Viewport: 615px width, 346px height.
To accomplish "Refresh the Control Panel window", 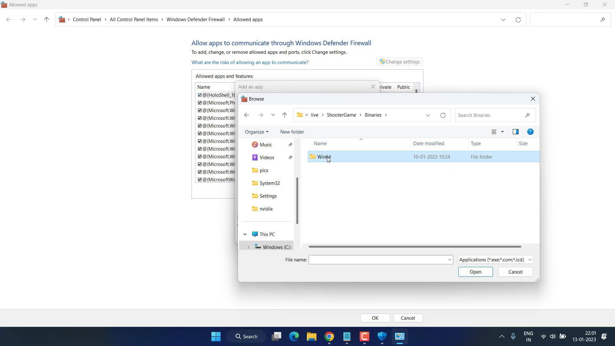I will tap(518, 20).
